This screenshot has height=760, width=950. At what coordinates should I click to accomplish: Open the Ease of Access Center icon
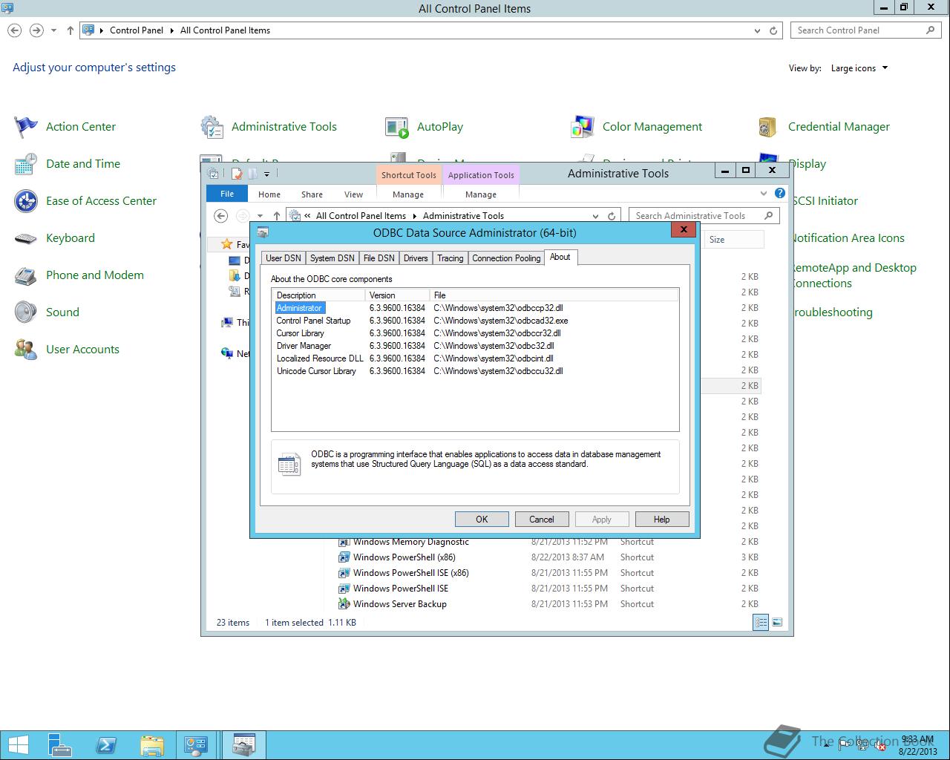click(x=26, y=201)
